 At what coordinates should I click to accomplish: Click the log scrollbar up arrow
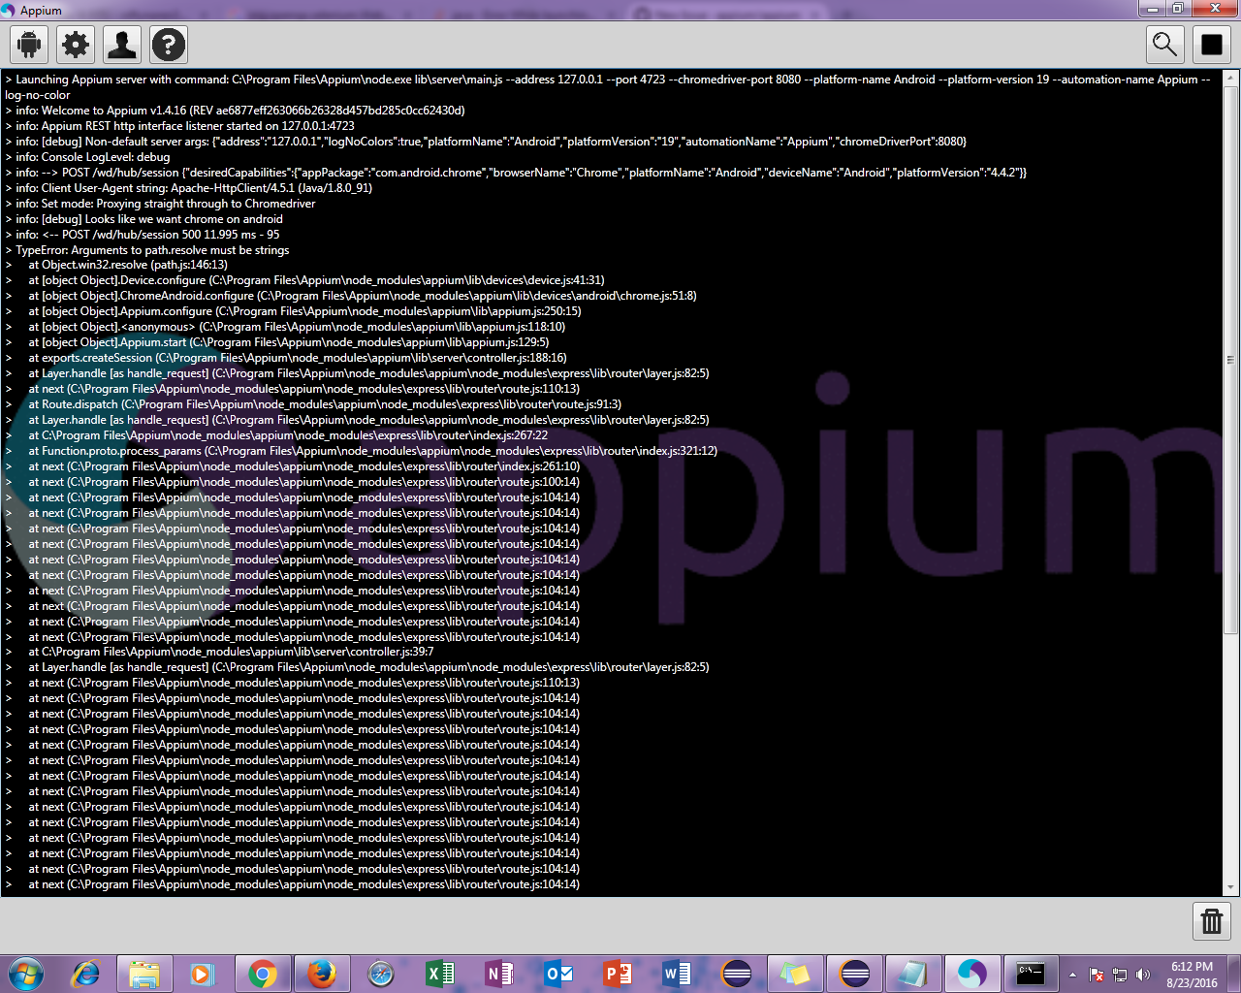(1230, 79)
